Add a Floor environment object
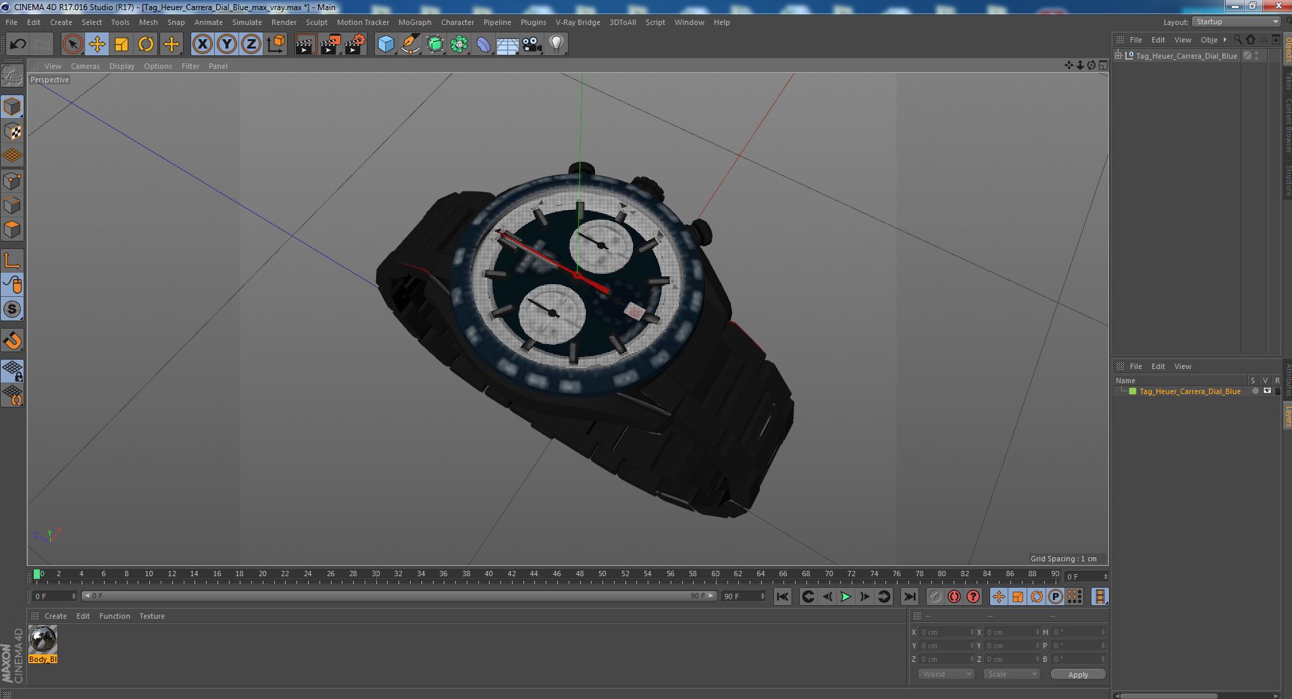 (x=507, y=45)
